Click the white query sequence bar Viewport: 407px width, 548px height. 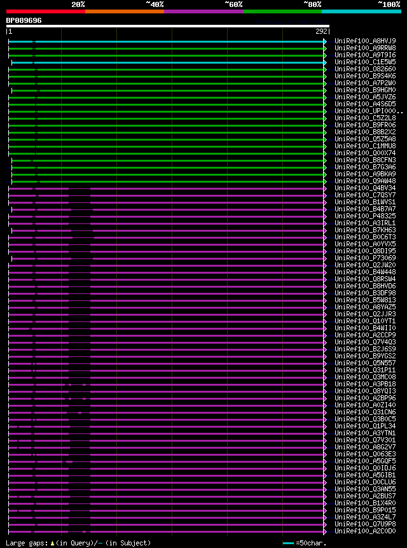point(167,26)
